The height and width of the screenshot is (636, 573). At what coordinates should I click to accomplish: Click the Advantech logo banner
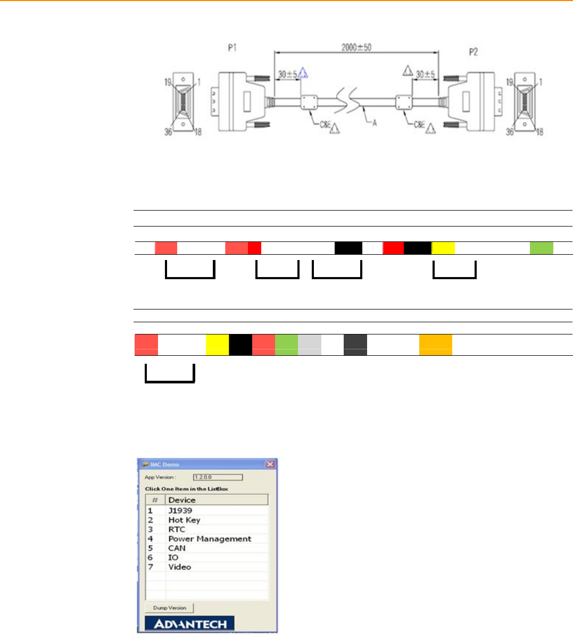click(189, 624)
